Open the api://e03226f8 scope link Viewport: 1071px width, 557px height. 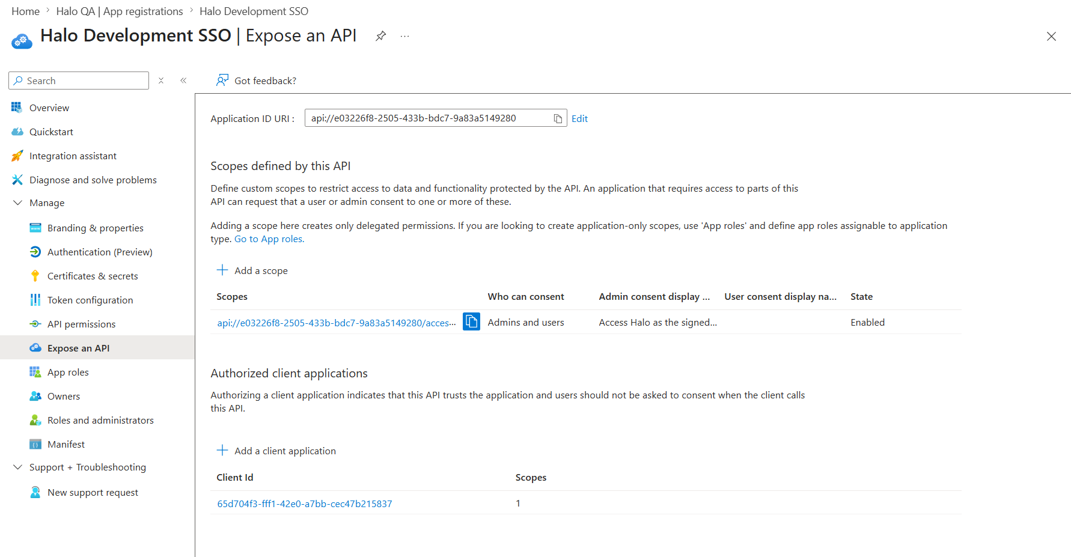tap(337, 323)
